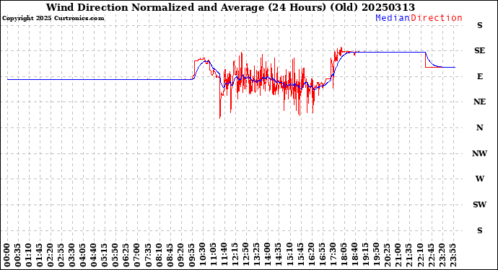
Task: Click the 21:00 time axis label
Action: (x=398, y=255)
